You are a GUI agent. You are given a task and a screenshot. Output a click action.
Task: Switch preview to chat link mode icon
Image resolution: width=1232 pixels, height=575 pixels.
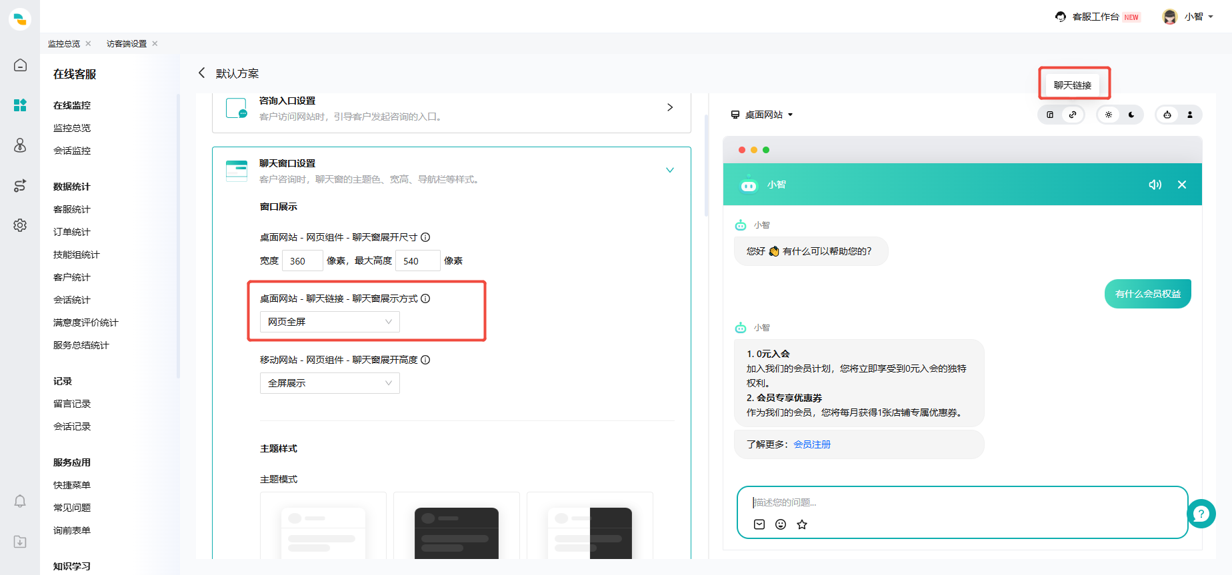(1073, 115)
